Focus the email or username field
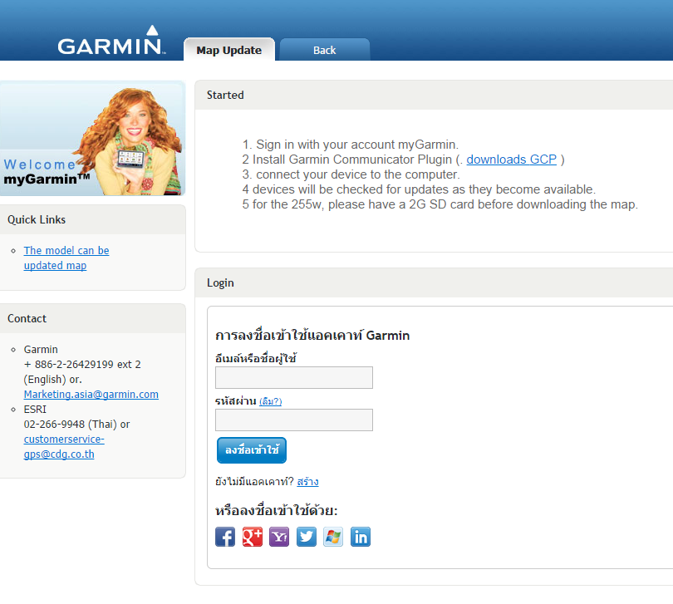673x604 pixels. pos(294,378)
